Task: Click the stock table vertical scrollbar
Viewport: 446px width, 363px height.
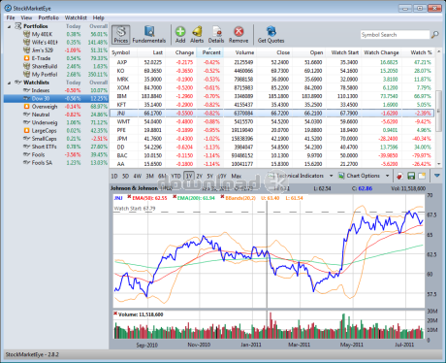Action: pyautogui.click(x=439, y=110)
